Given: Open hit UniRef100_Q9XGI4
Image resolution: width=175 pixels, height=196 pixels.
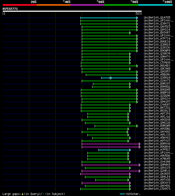Looking at the screenshot, I should point(157,29).
